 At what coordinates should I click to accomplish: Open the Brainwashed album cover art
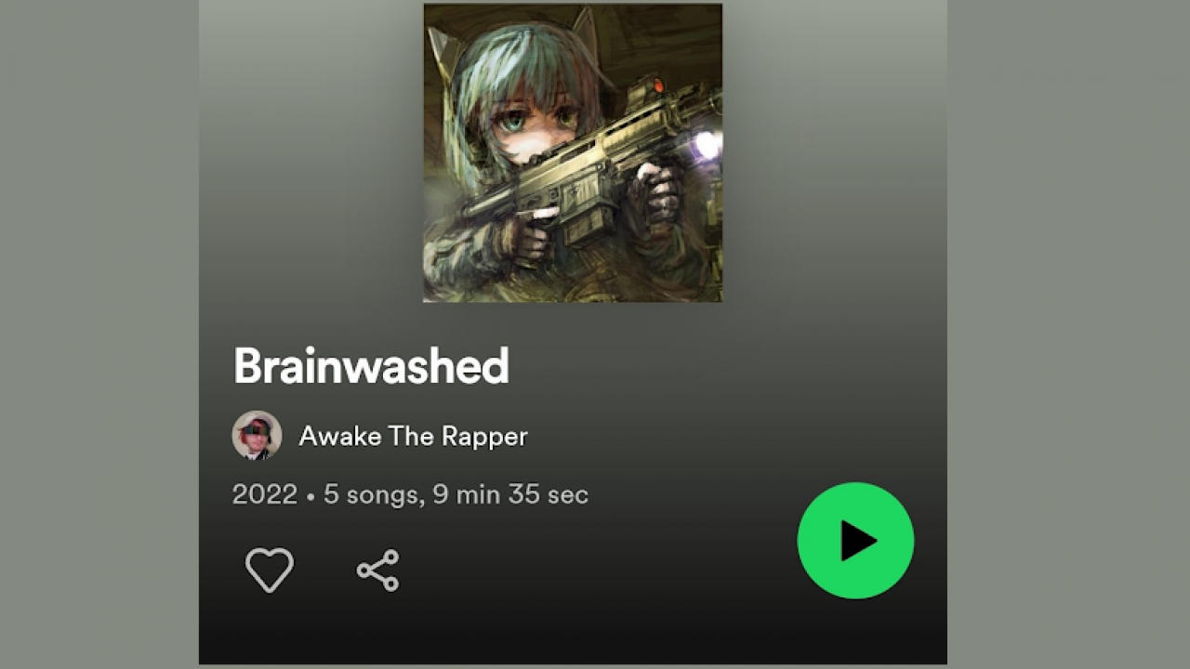click(573, 152)
